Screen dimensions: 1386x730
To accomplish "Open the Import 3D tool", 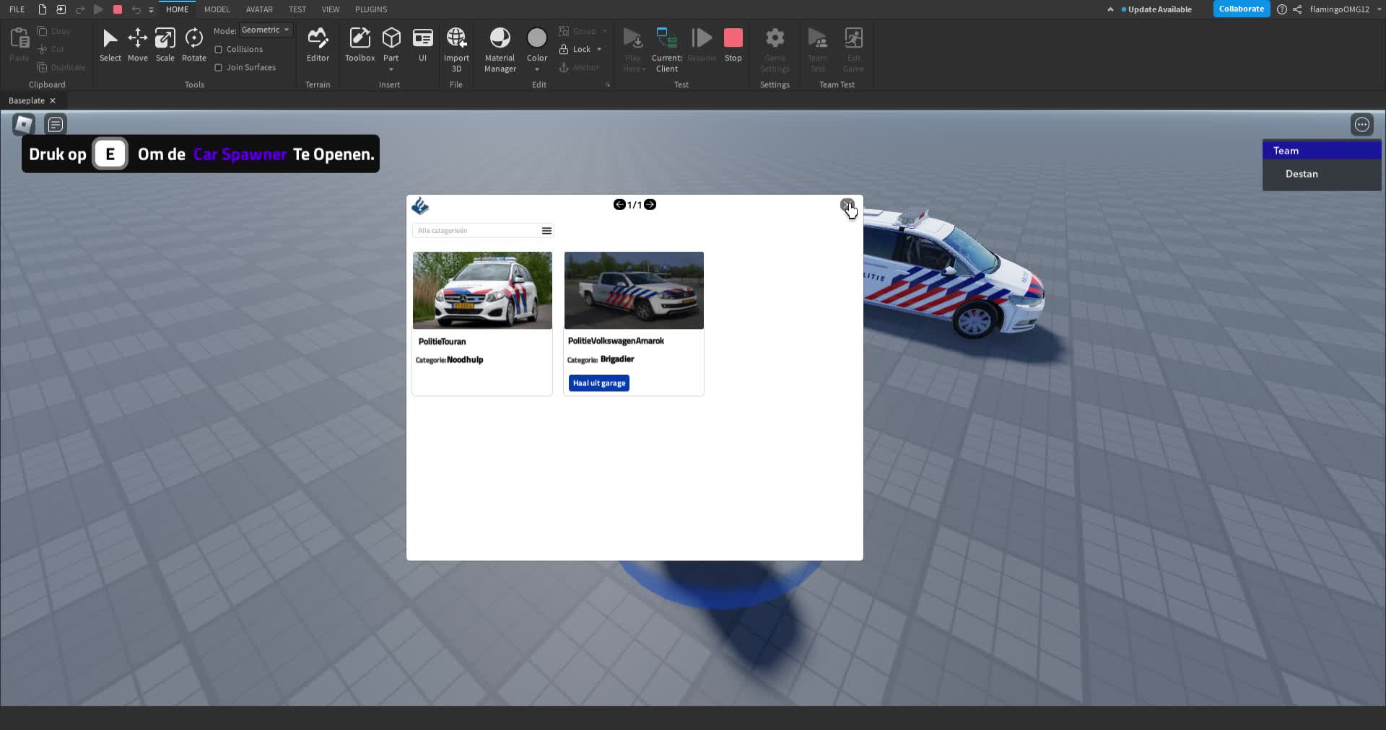I will click(456, 45).
